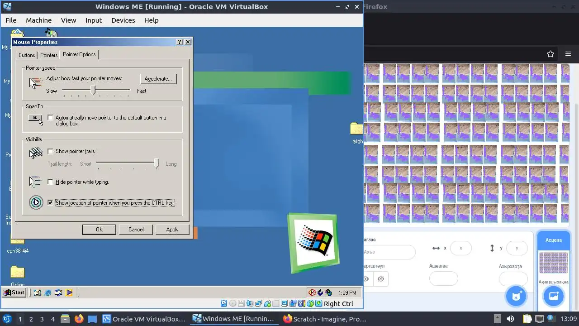Image resolution: width=579 pixels, height=326 pixels.
Task: Expand hidden tray icons arrow in host panel
Action: coord(497,319)
